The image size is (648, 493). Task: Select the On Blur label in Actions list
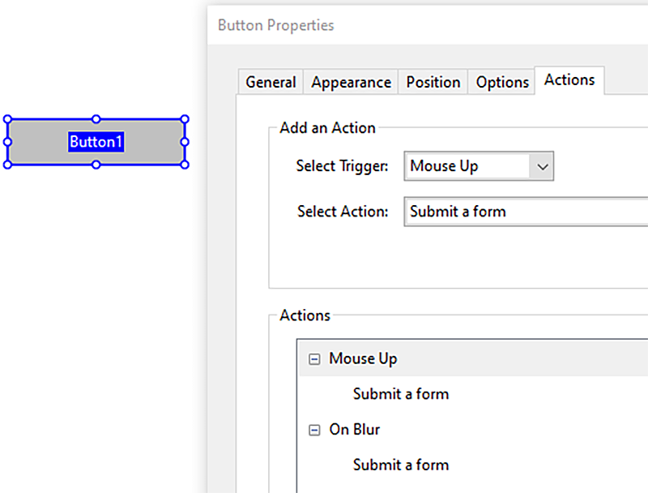(355, 430)
